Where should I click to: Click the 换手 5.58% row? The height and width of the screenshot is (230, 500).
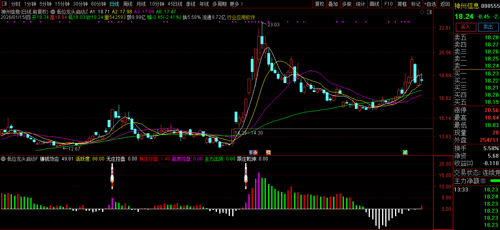pyautogui.click(x=477, y=148)
